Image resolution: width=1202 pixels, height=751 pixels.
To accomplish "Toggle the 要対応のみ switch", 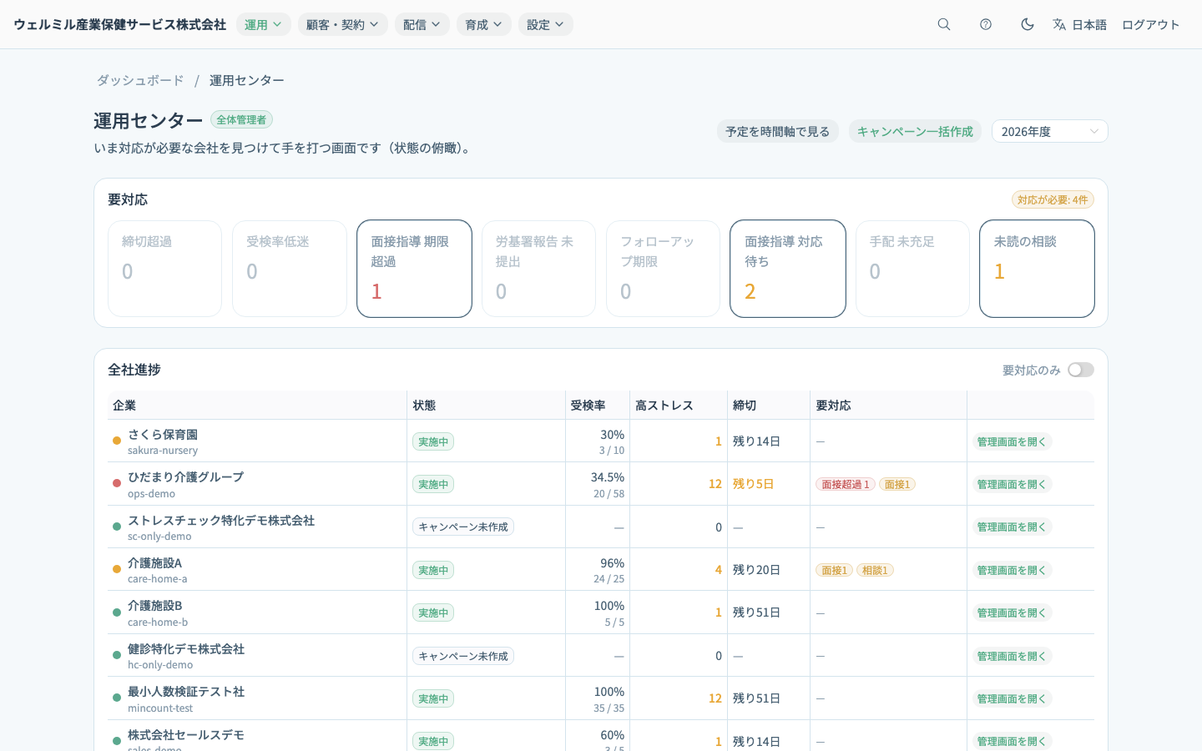I will 1081,370.
